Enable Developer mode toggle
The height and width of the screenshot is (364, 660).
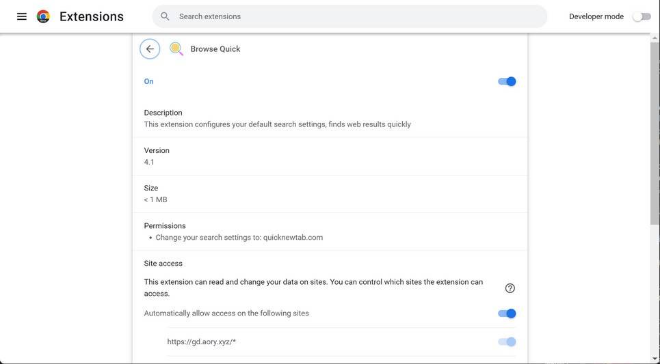point(642,16)
